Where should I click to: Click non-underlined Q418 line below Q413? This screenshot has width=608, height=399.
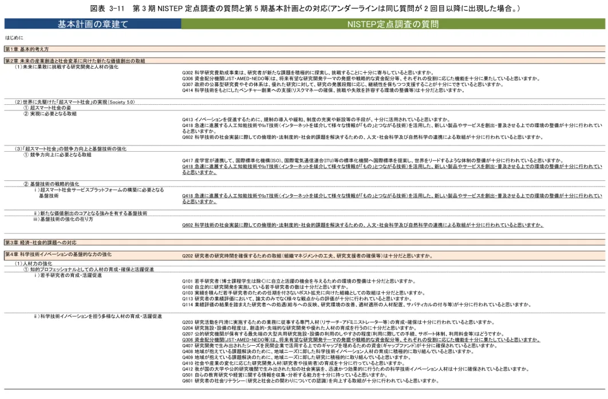392,128
